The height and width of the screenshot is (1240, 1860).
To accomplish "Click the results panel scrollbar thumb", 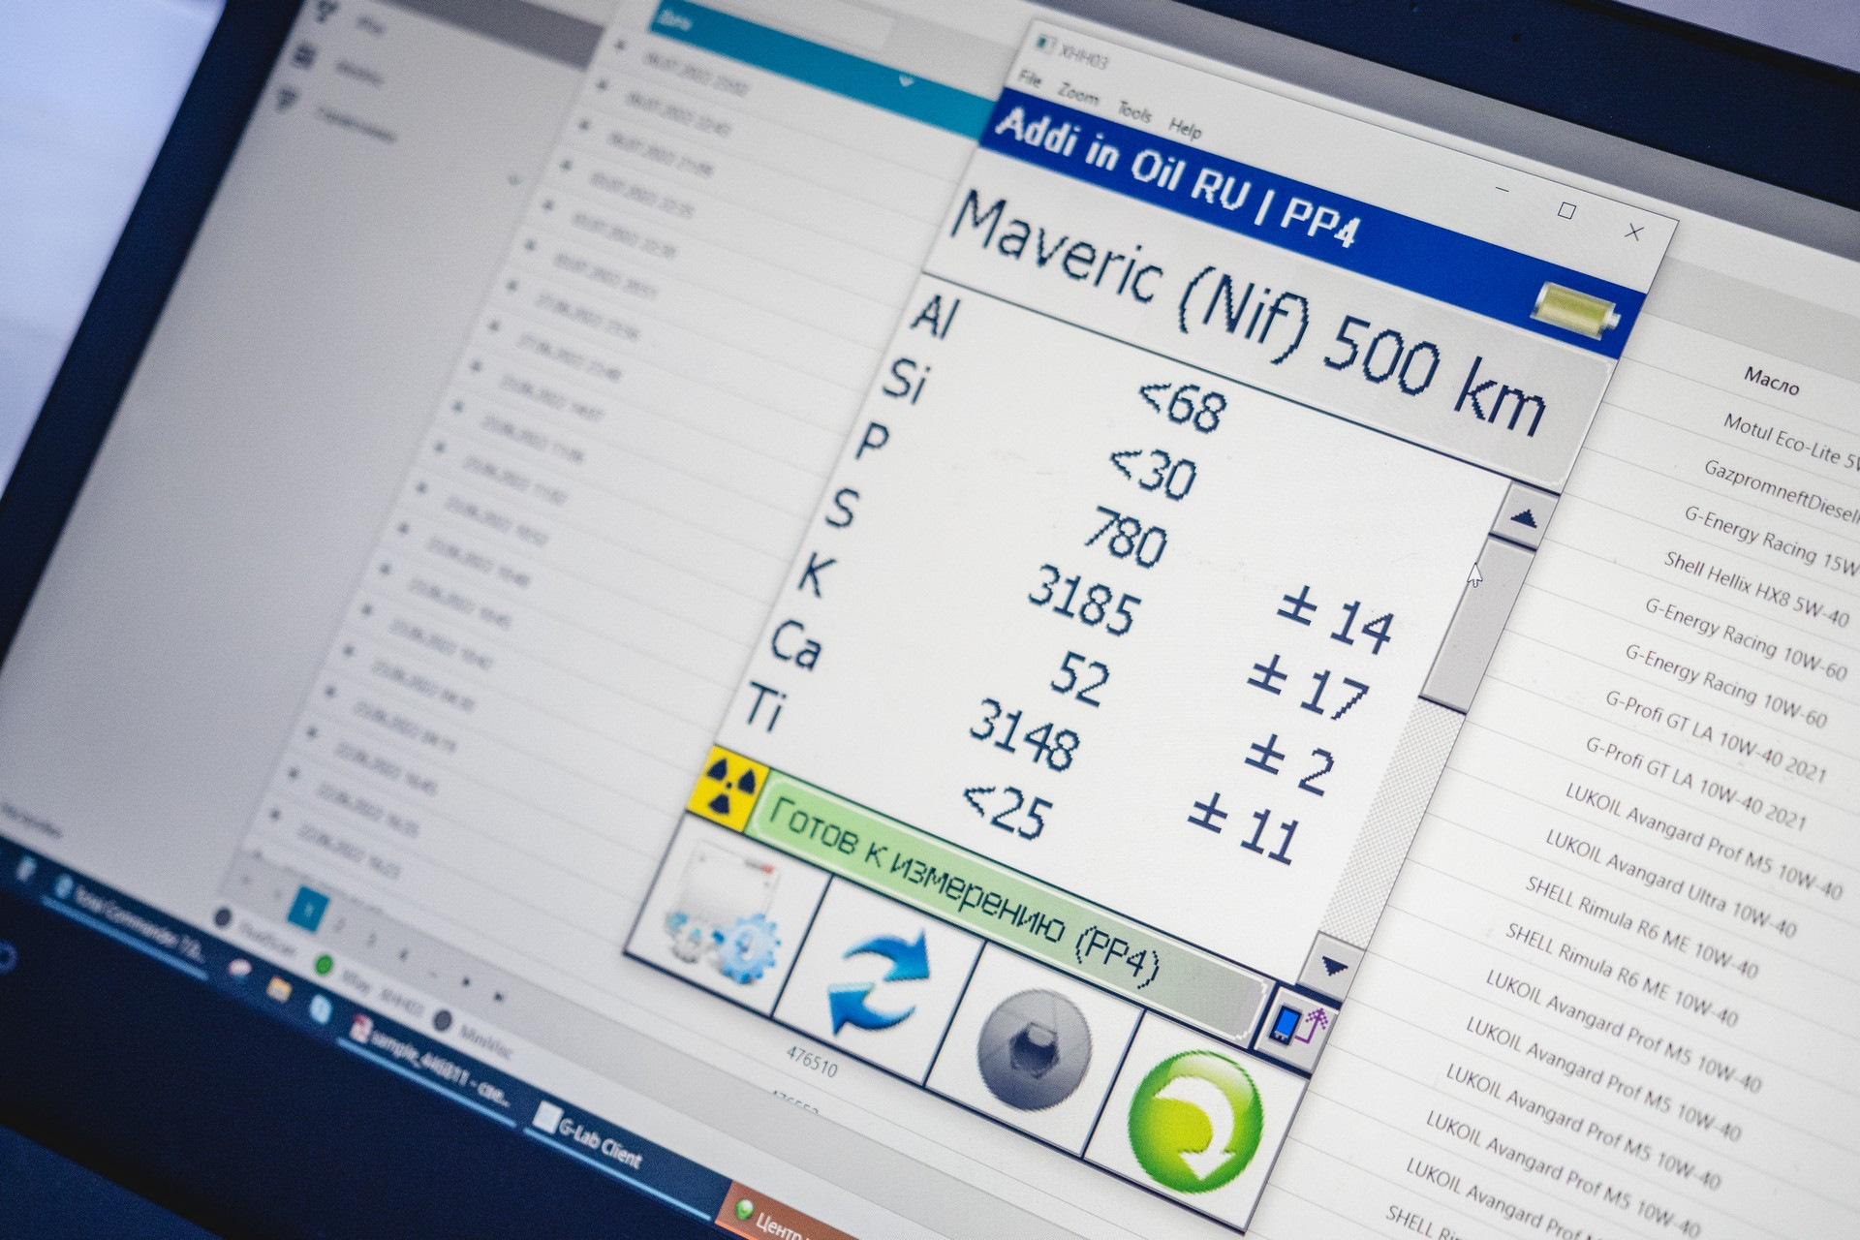I will (x=1475, y=625).
